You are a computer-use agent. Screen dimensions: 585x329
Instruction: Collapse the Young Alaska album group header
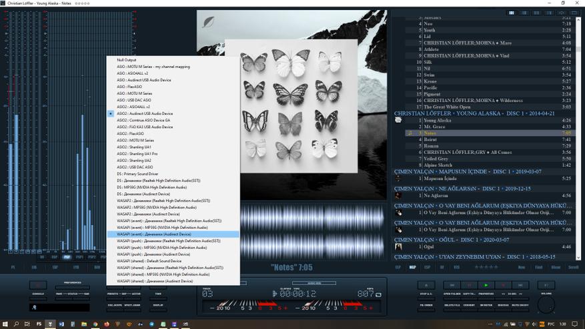[x=474, y=113]
